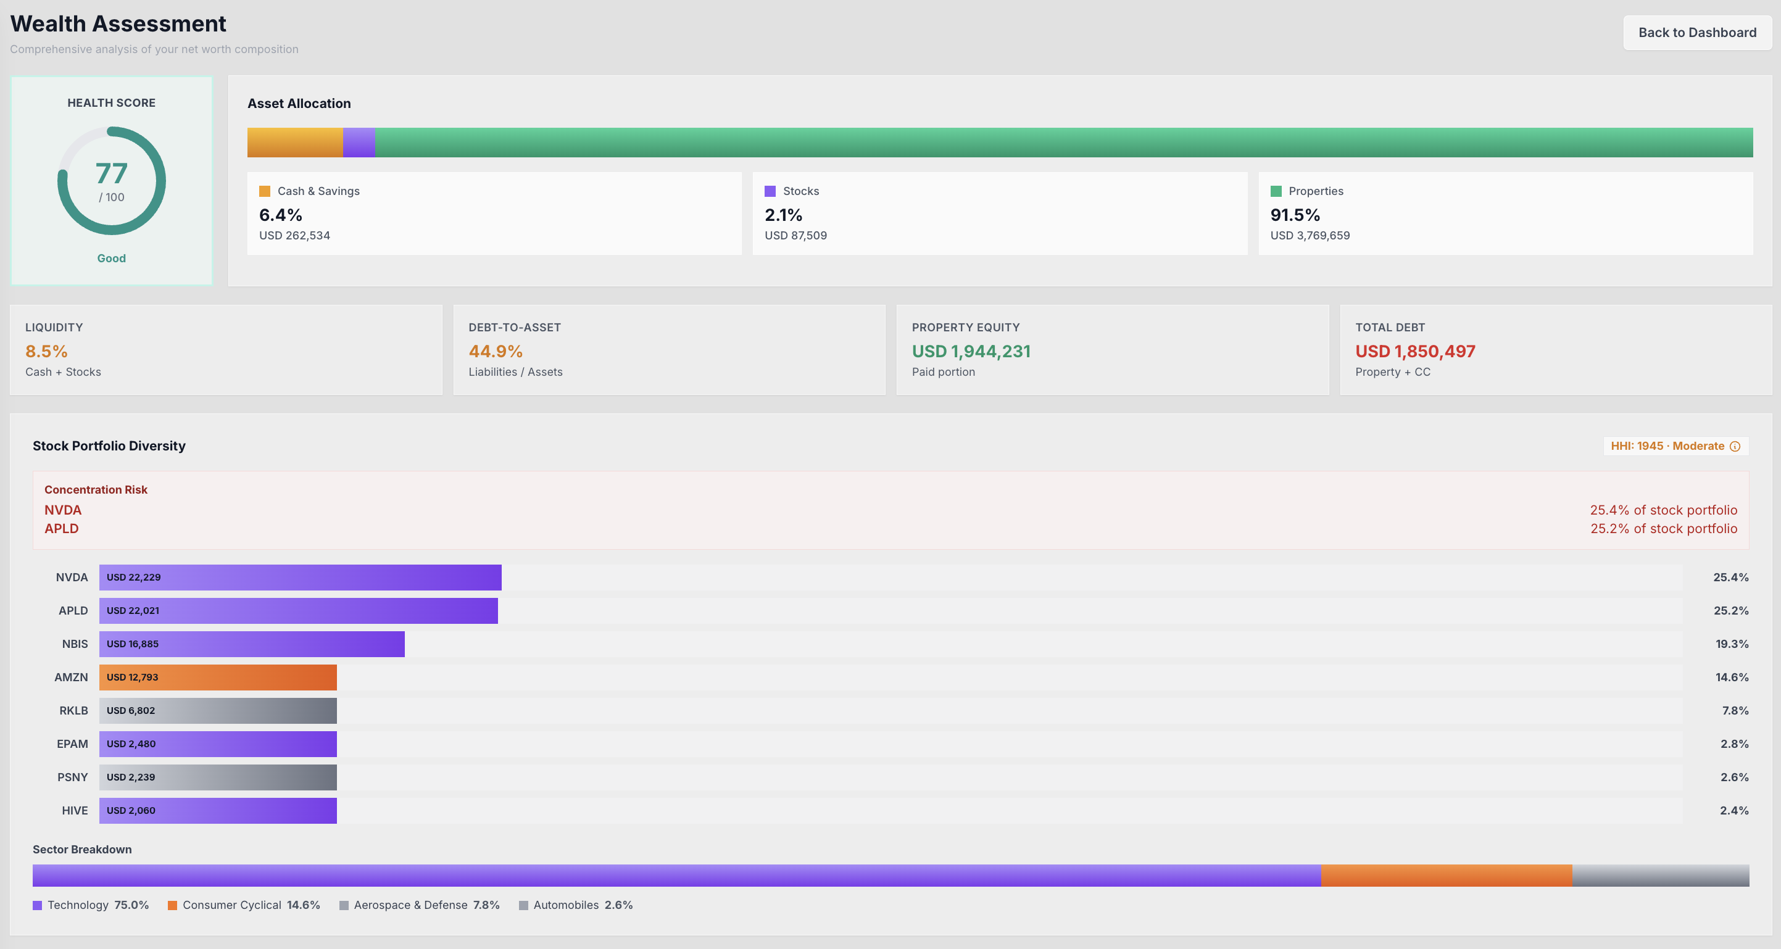
Task: Select the AMZN bar showing USD 12,793
Action: coord(218,678)
